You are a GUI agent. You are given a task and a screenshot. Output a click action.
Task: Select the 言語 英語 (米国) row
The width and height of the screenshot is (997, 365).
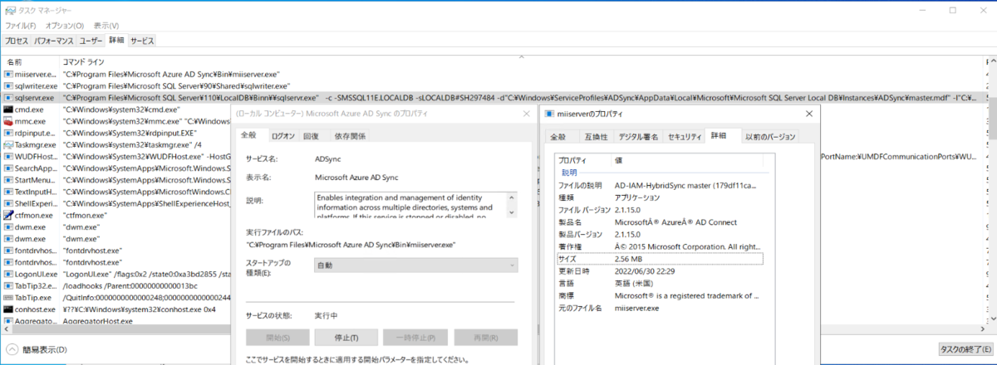[660, 284]
